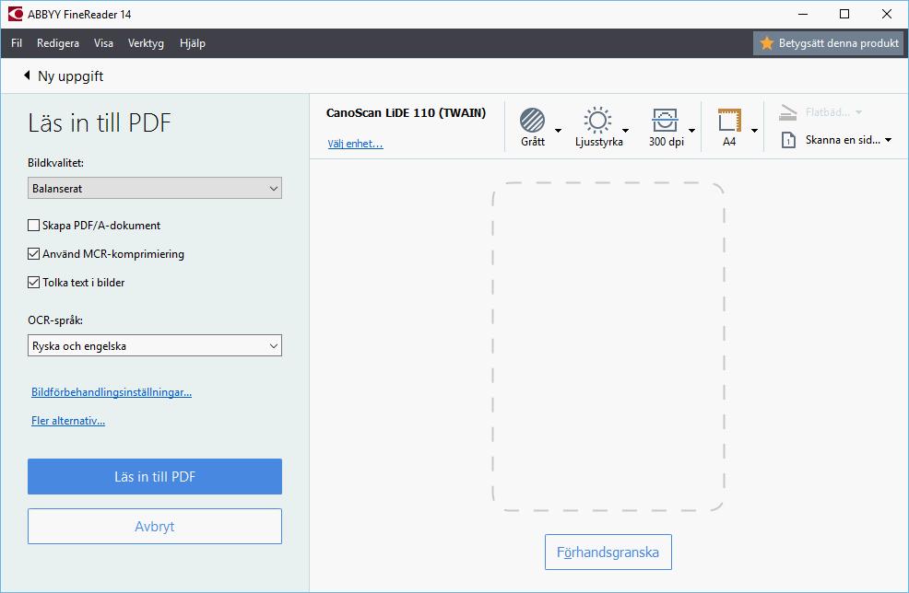The image size is (909, 593).
Task: Open the Bildkvalitet dropdown set to Balanserat
Action: 155,188
